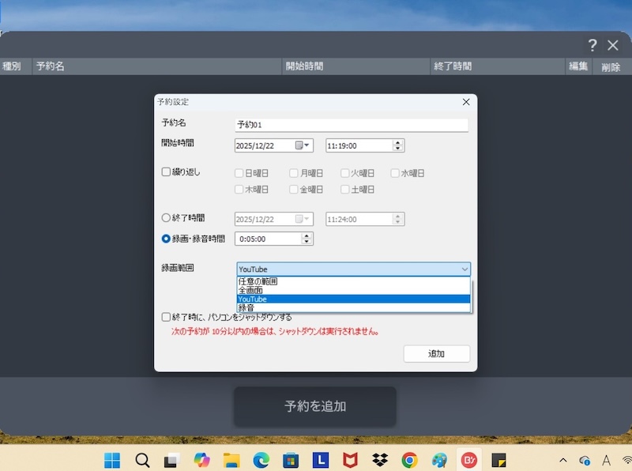Click the 予約名 text field
Image resolution: width=632 pixels, height=471 pixels.
[351, 125]
